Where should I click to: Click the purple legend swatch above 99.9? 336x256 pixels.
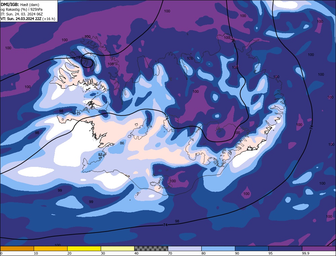319,249
